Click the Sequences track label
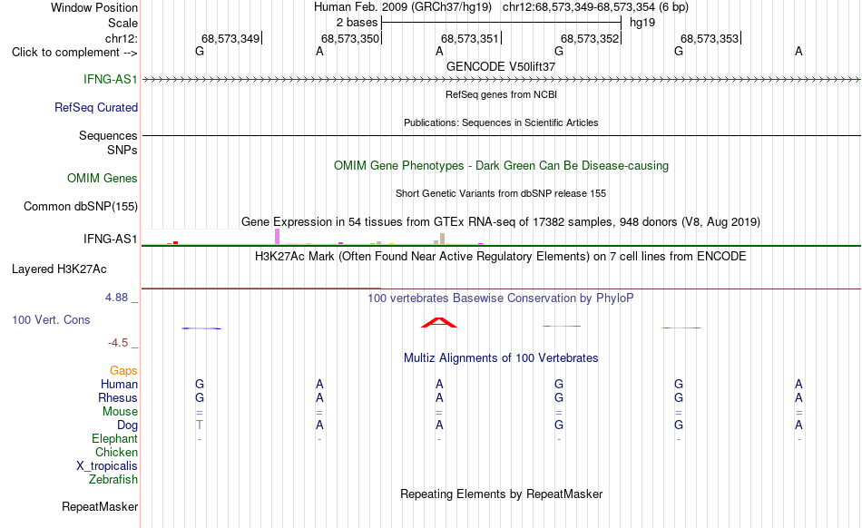The width and height of the screenshot is (862, 528). click(108, 135)
